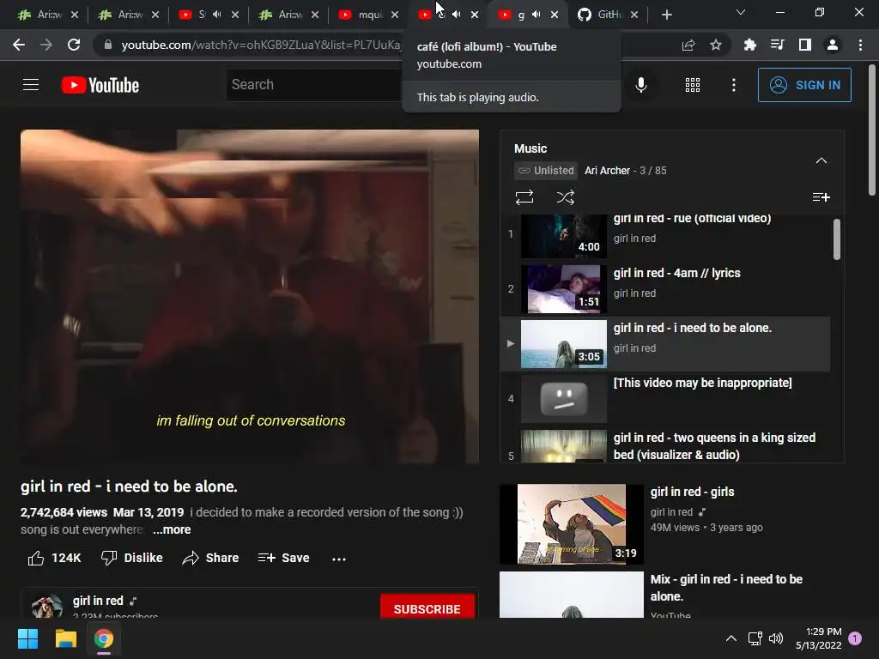Open the tab search dropdown arrow
Viewport: 879px width, 659px height.
point(741,12)
